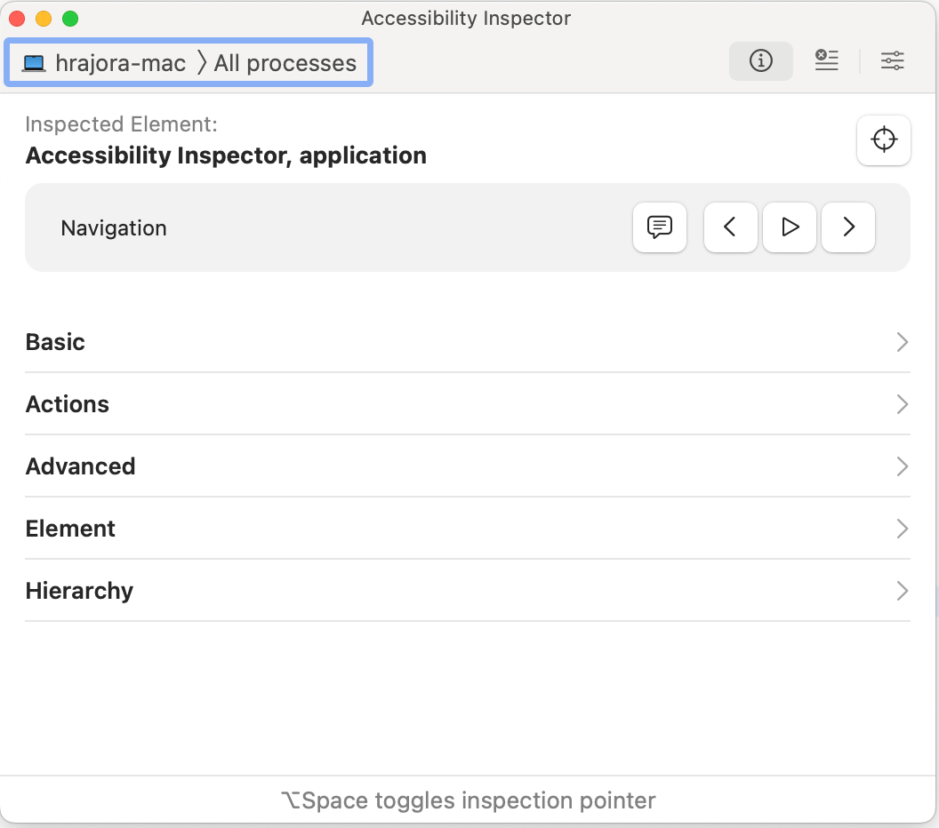
Task: Select hrajora-mac in the breadcrumb
Action: tap(120, 62)
